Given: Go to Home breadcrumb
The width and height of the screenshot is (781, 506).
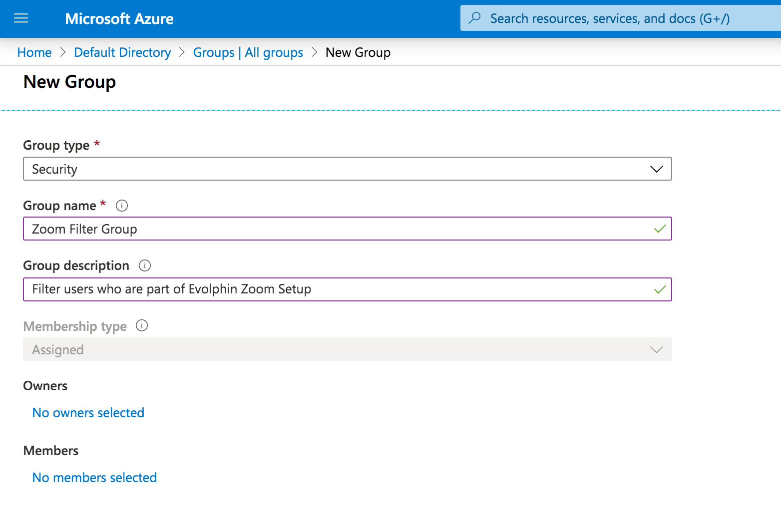Looking at the screenshot, I should pyautogui.click(x=34, y=52).
